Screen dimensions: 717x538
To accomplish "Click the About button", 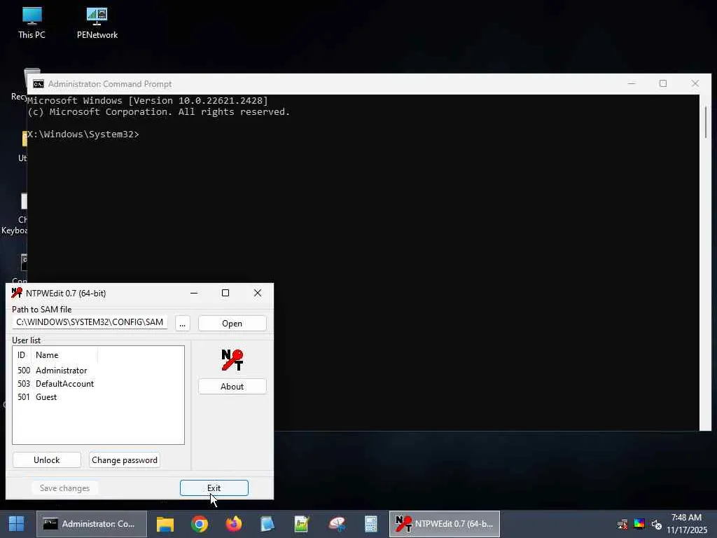I will 232,386.
